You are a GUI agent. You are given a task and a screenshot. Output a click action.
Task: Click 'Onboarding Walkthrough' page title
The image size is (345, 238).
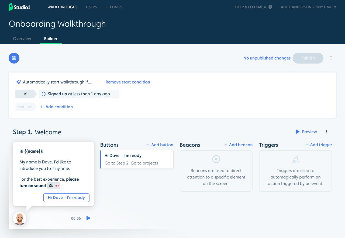[57, 24]
